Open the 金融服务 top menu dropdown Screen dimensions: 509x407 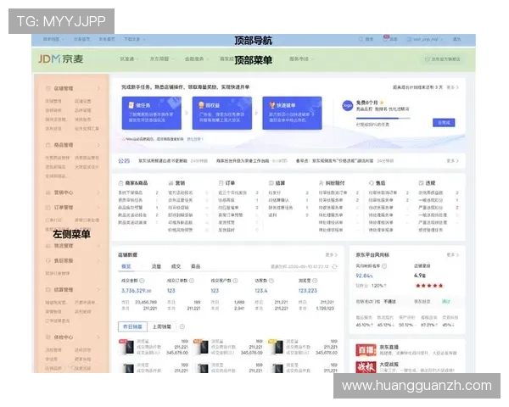point(196,59)
